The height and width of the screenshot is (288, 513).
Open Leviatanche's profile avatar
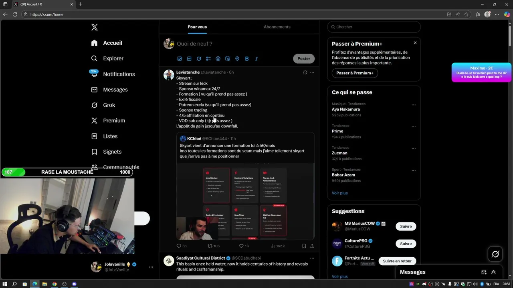tap(169, 75)
